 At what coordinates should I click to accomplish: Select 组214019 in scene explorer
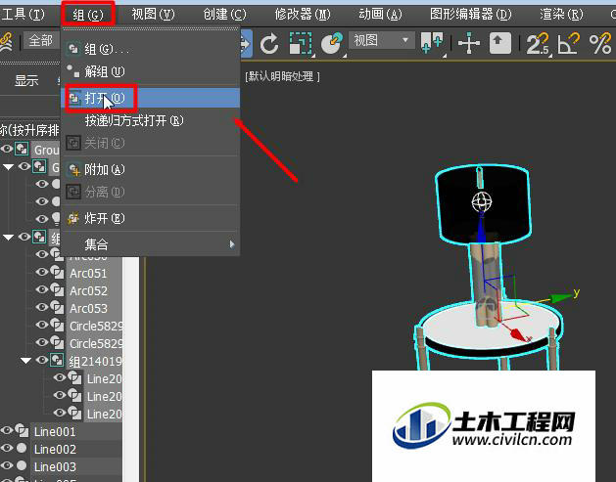pyautogui.click(x=95, y=361)
